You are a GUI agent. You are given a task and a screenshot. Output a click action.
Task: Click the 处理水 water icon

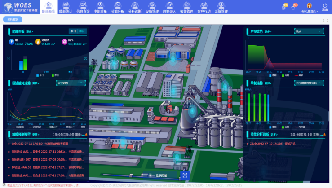click(38, 42)
